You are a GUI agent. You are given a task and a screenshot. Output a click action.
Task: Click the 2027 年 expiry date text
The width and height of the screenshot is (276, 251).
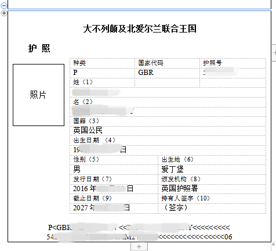pyautogui.click(x=84, y=208)
